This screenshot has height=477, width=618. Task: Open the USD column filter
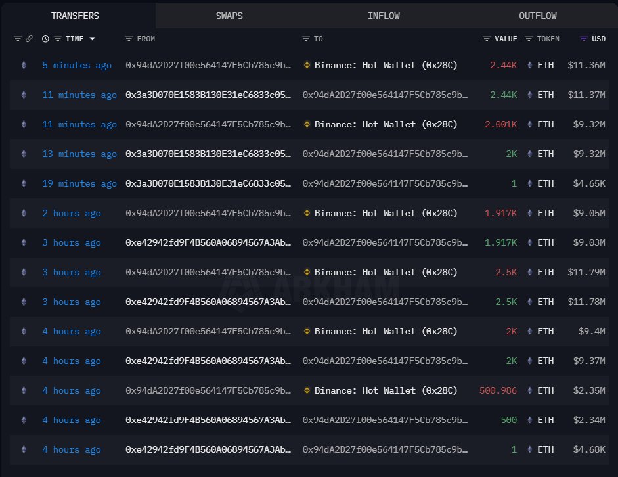[x=584, y=39]
